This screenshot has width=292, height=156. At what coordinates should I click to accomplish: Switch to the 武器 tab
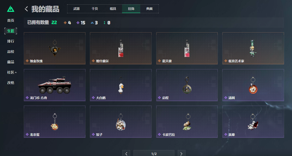pos(76,9)
